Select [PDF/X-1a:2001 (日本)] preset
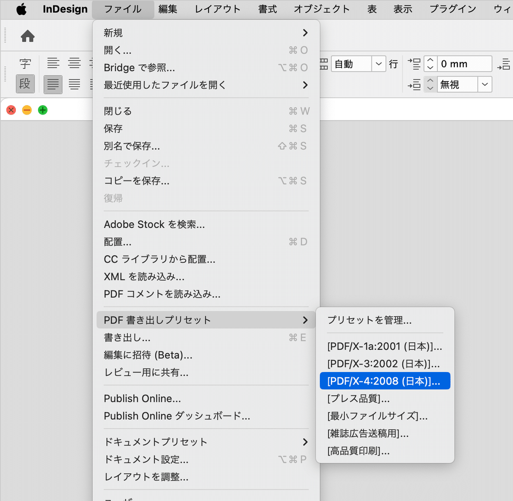Image resolution: width=513 pixels, height=501 pixels. tap(385, 346)
